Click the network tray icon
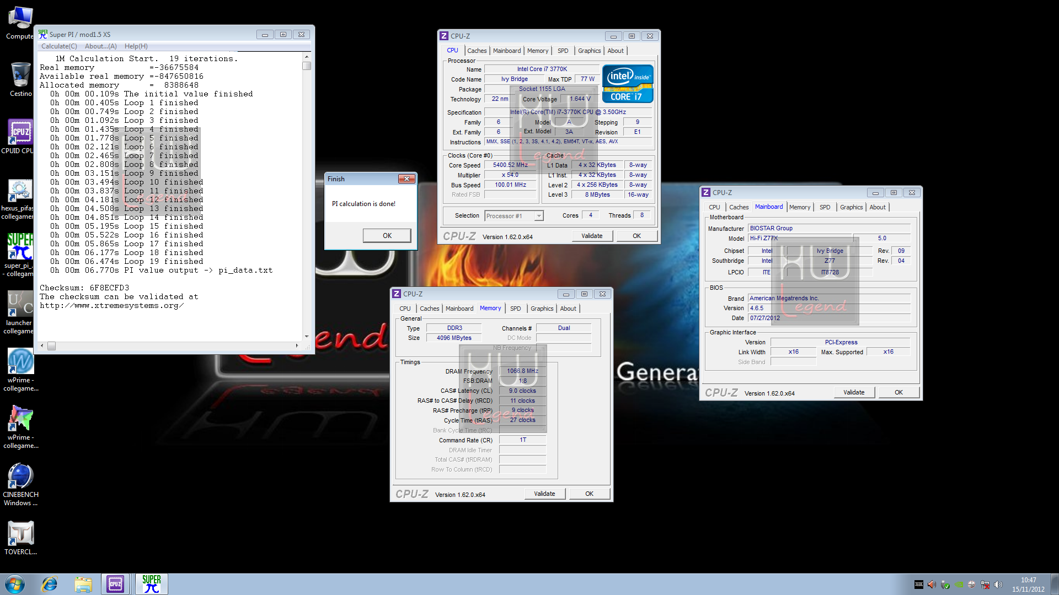The width and height of the screenshot is (1059, 595). click(x=985, y=585)
